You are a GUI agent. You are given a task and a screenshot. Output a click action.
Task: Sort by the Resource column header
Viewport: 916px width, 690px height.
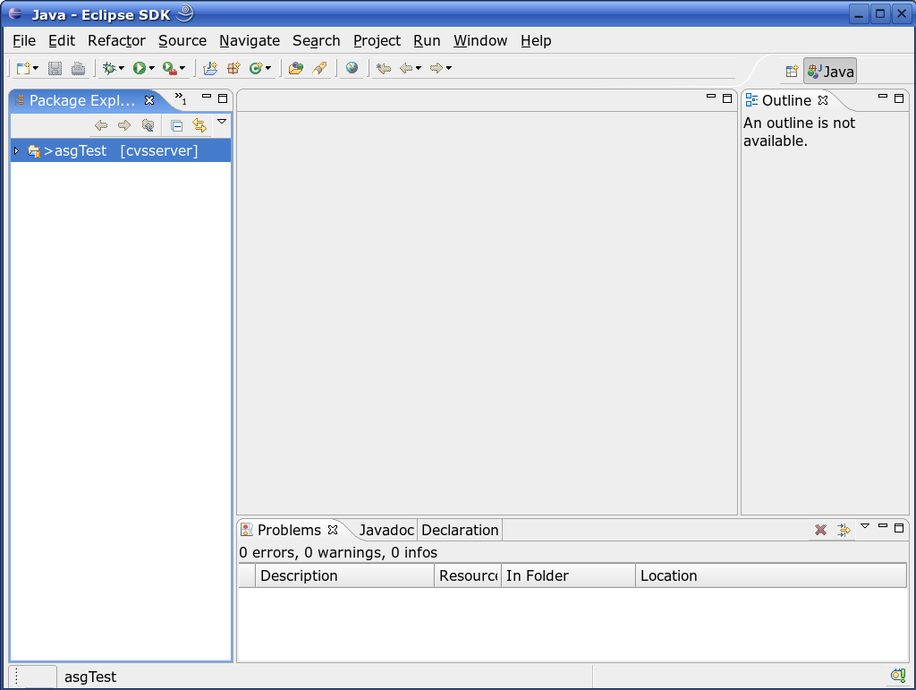coord(468,576)
